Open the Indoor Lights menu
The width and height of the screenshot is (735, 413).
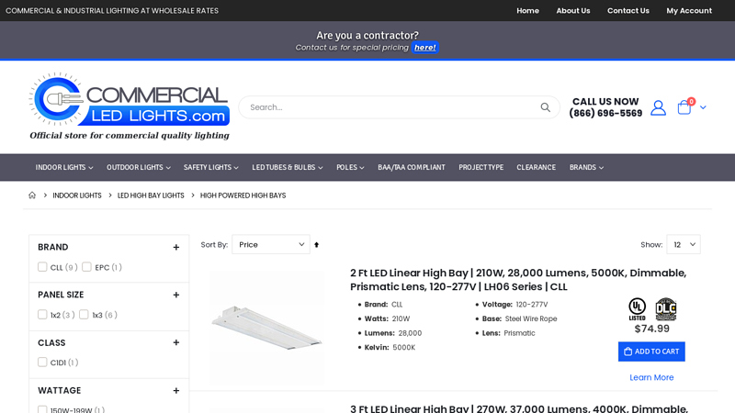[x=64, y=167]
